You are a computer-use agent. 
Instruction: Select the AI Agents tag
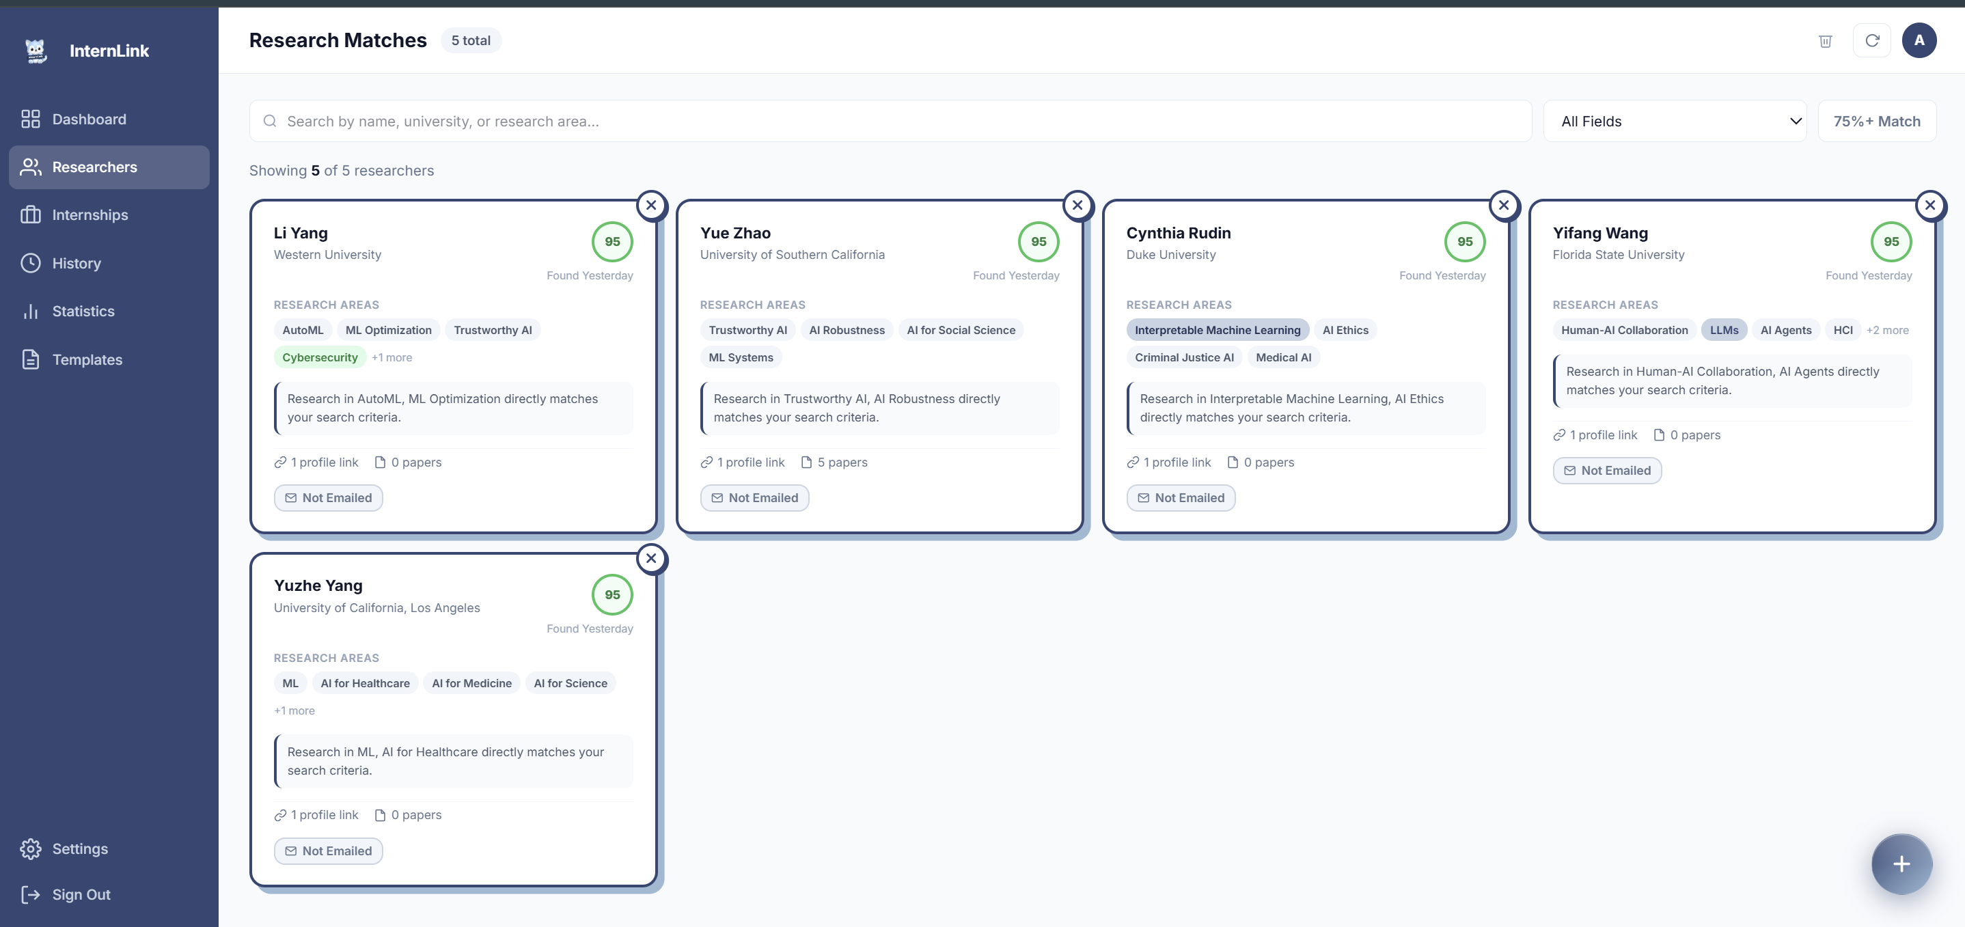click(1786, 331)
